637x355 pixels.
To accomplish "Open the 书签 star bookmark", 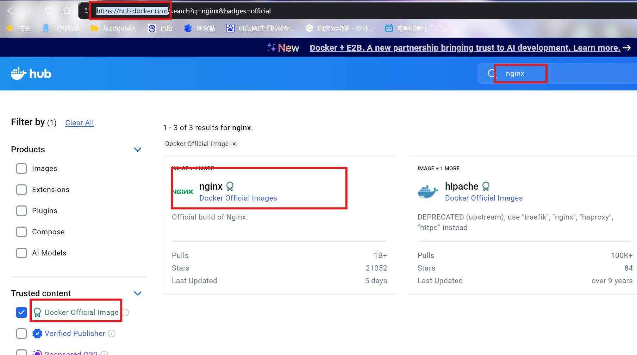I will pos(19,28).
